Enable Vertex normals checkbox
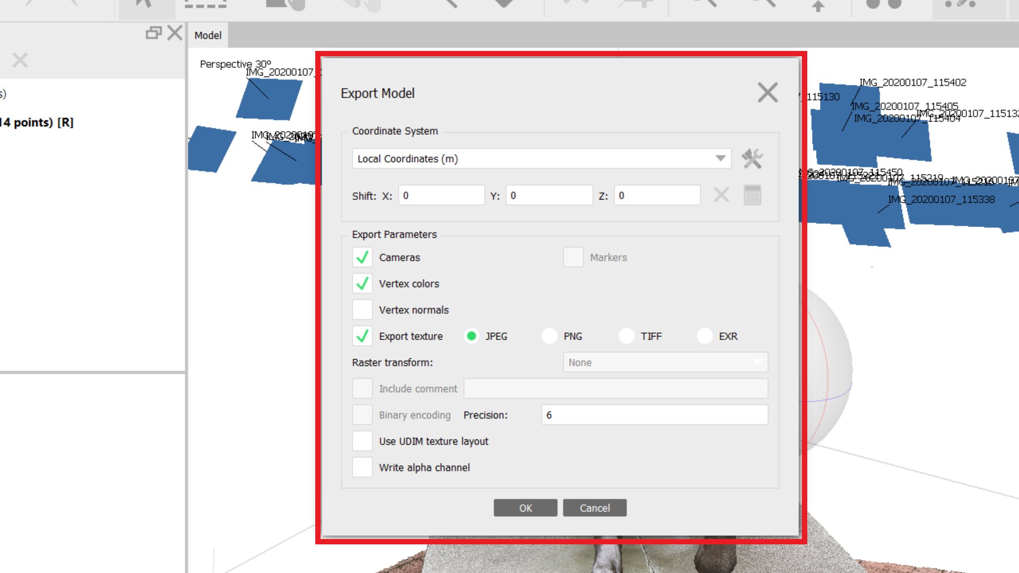 click(362, 310)
